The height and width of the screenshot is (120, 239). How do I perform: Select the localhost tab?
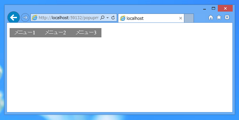coord(151,18)
